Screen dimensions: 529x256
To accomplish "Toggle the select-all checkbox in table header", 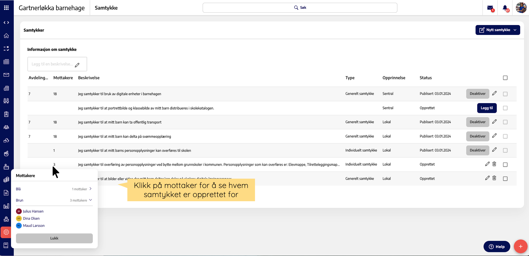I will [x=505, y=78].
